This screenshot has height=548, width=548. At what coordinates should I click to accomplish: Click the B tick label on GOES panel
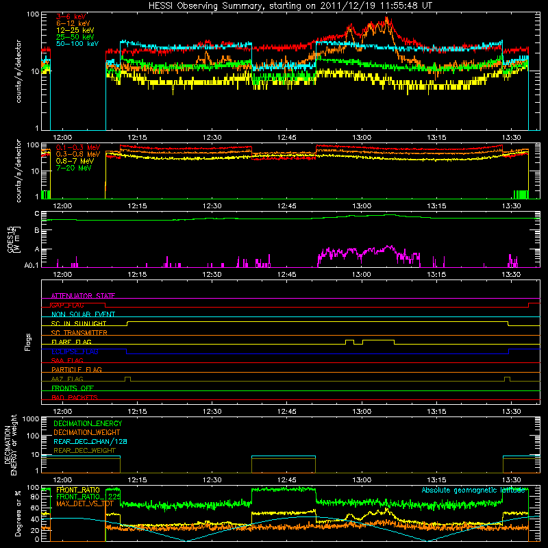pos(37,231)
